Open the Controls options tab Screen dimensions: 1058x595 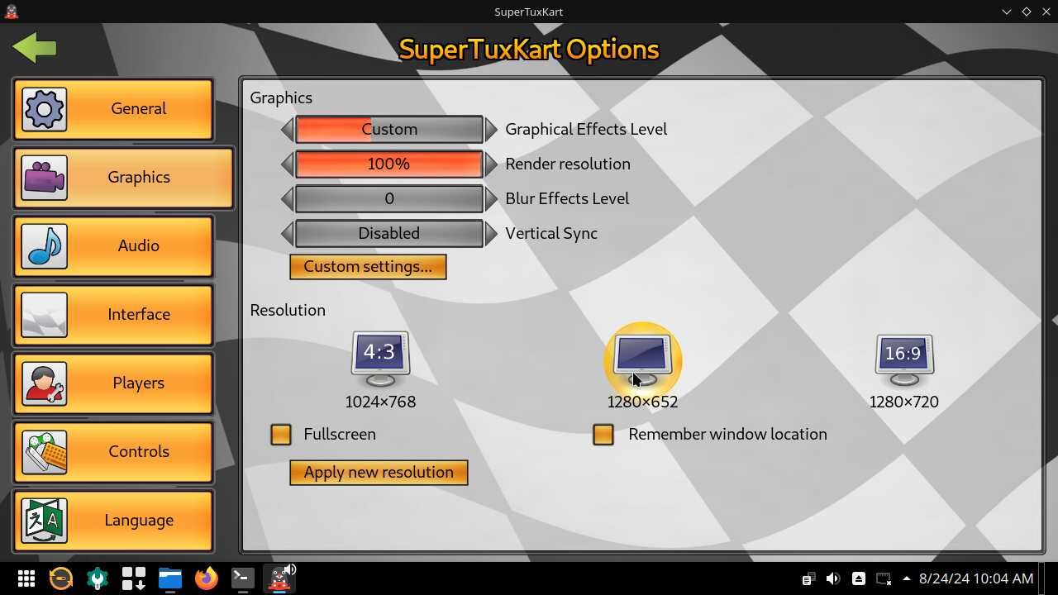click(x=113, y=452)
